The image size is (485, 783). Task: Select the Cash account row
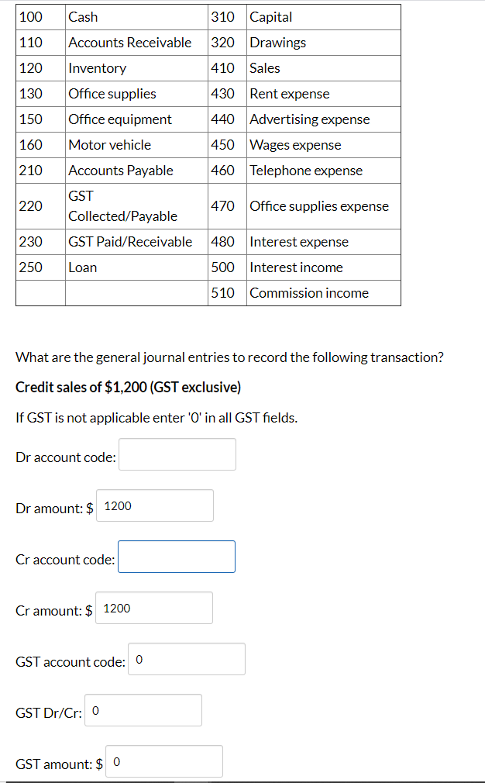click(x=81, y=17)
